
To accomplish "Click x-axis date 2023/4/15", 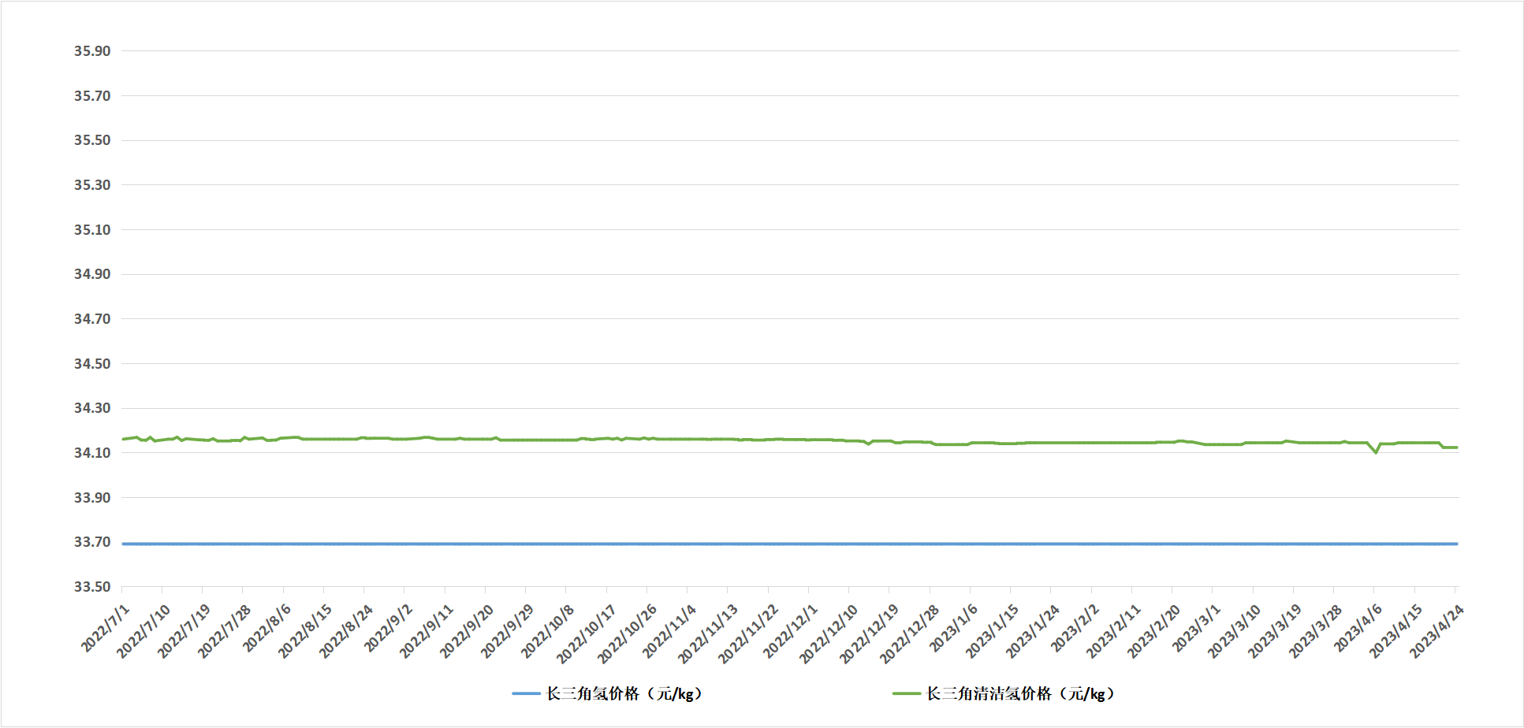I will click(1395, 632).
